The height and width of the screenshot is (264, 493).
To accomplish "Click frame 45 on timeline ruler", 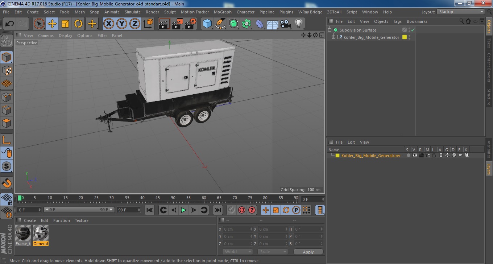I will [x=158, y=198].
